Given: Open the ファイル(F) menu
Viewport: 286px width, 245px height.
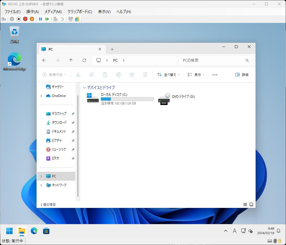Looking at the screenshot, I should 12,12.
